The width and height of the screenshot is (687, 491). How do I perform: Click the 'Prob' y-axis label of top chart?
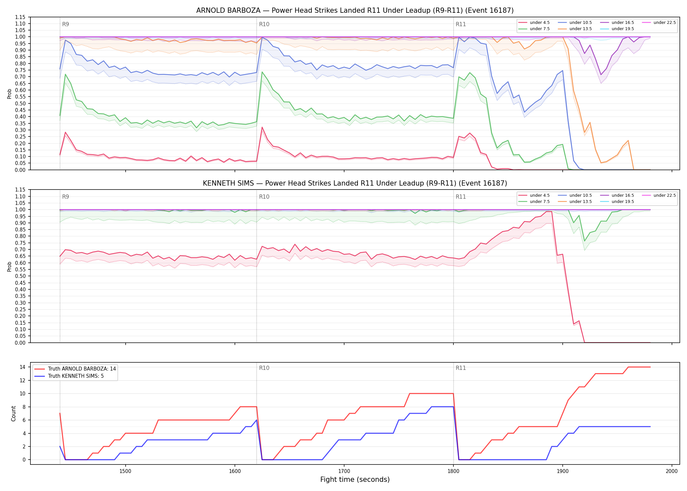tap(9, 94)
